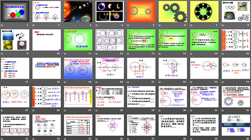
Task: Click the animation star under slide 4
Action: click(x=97, y=25)
